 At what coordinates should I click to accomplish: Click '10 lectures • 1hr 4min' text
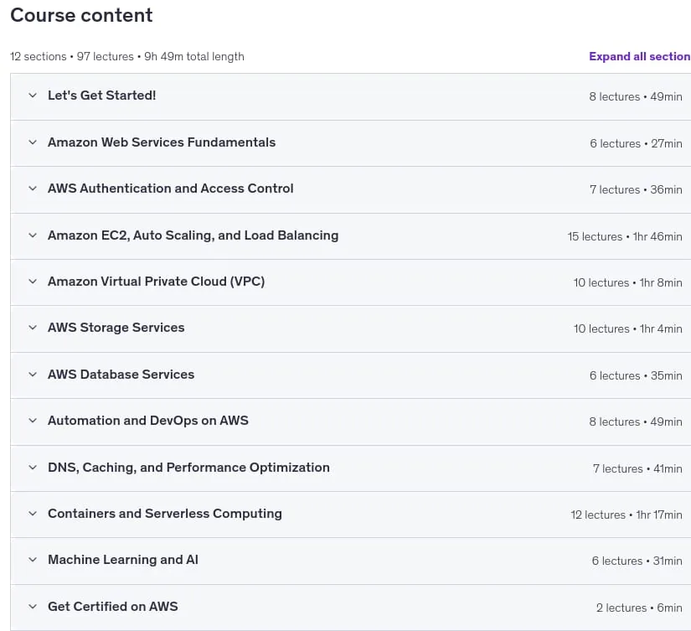[627, 329]
